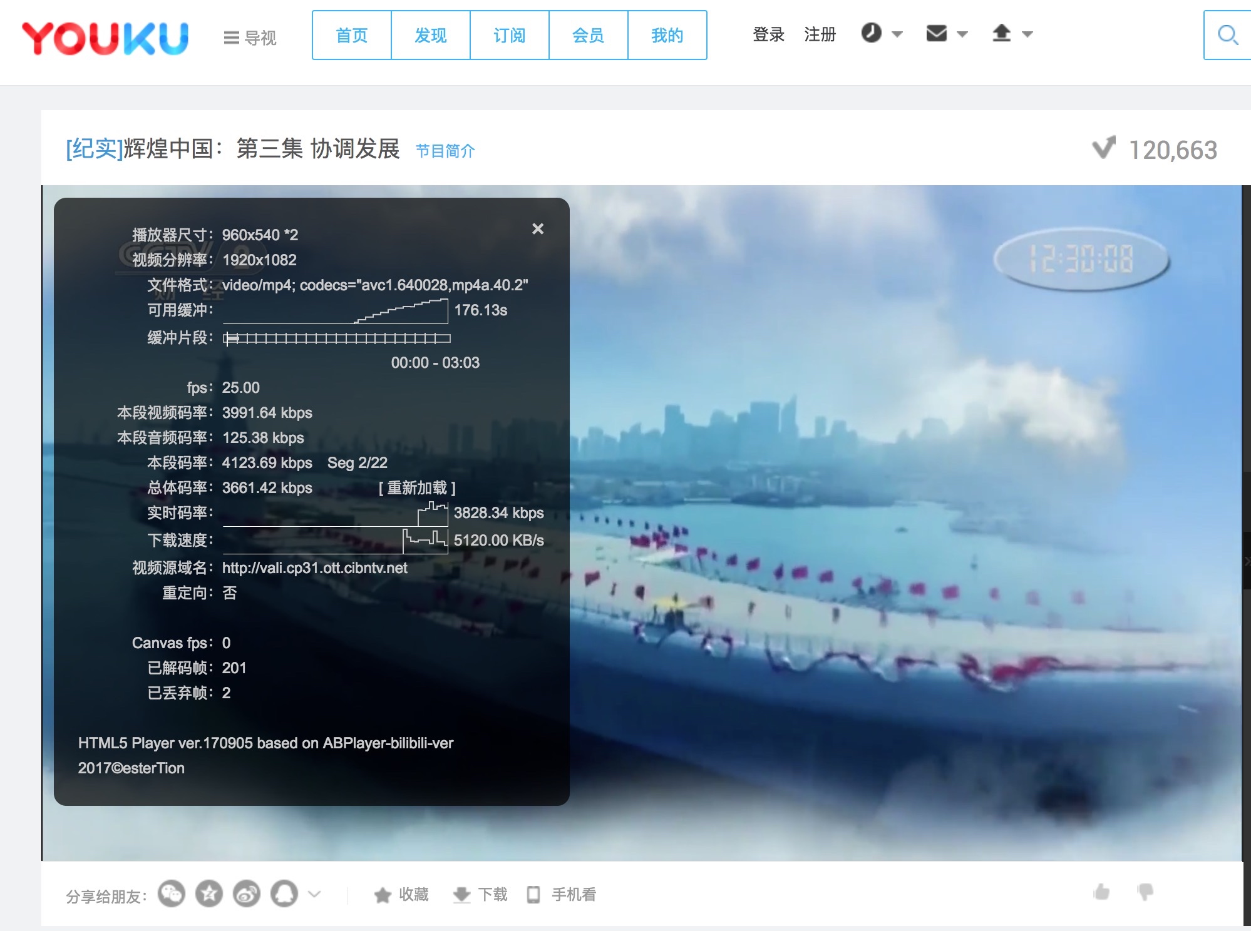
Task: Click the search magnifier icon
Action: point(1227,35)
